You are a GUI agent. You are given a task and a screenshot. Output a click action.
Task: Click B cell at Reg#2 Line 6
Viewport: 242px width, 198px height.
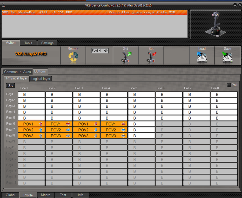point(169,100)
